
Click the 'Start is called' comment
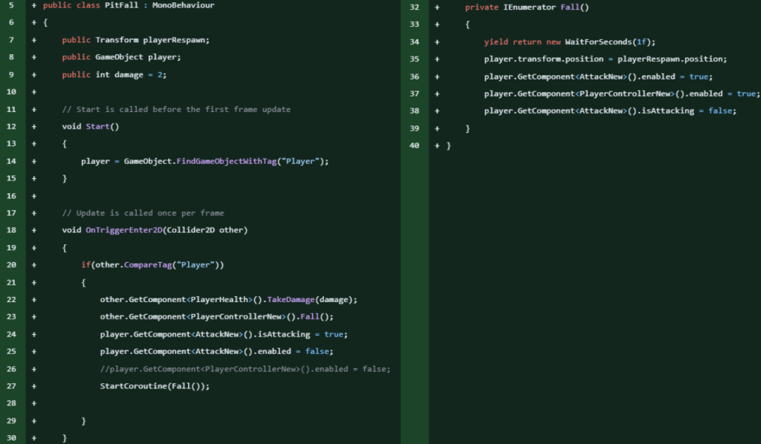[176, 110]
